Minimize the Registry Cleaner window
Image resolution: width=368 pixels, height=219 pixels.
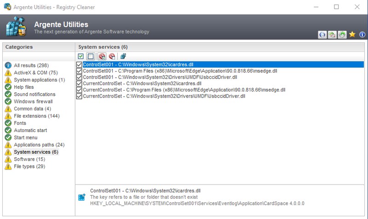point(316,7)
